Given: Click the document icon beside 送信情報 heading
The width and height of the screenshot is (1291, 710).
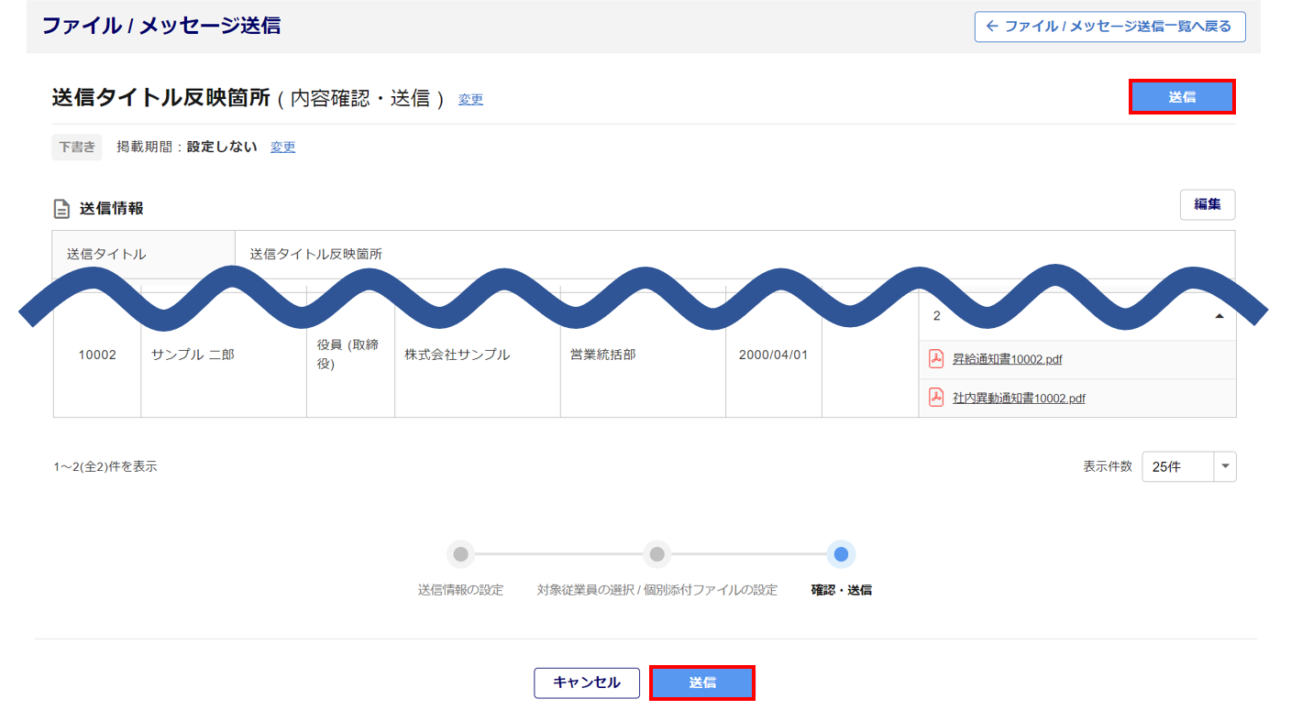Looking at the screenshot, I should tap(61, 209).
